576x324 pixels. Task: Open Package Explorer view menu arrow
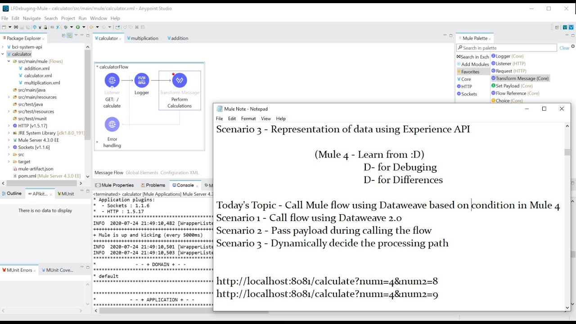[76, 36]
